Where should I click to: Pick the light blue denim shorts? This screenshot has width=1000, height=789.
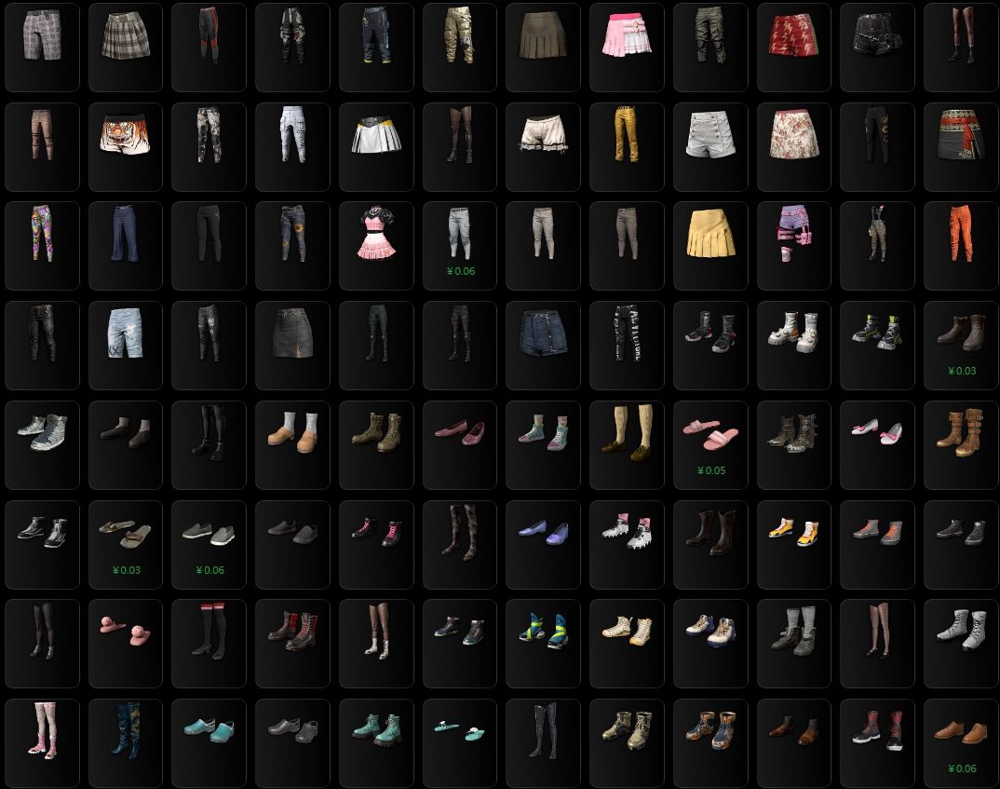(125, 333)
